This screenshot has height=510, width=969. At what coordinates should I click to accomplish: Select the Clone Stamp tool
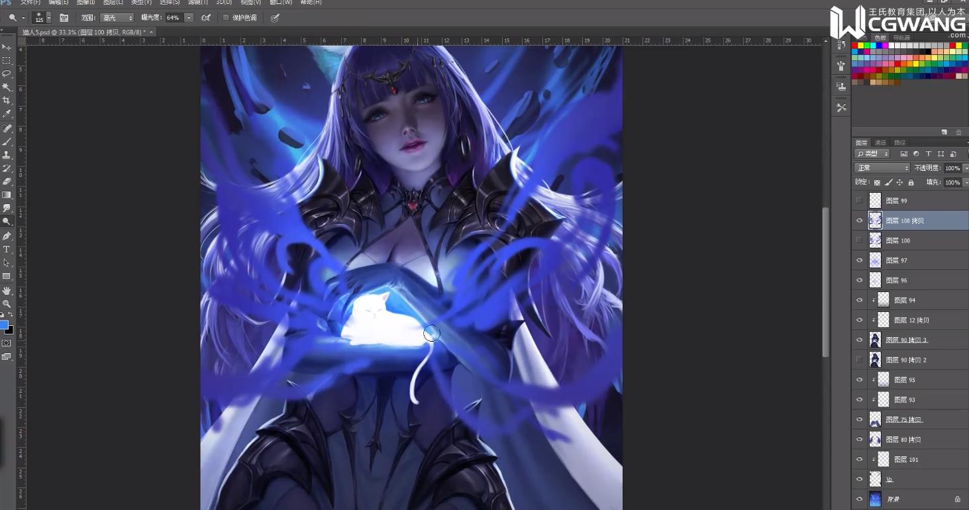click(7, 154)
